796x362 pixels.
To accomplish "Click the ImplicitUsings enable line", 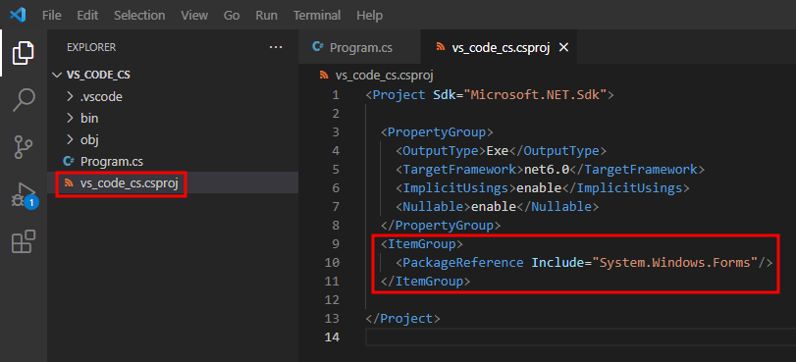I will pyautogui.click(x=543, y=188).
